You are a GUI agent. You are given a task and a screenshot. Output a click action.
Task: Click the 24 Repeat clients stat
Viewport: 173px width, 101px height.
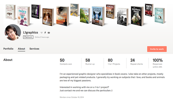[x=136, y=62]
